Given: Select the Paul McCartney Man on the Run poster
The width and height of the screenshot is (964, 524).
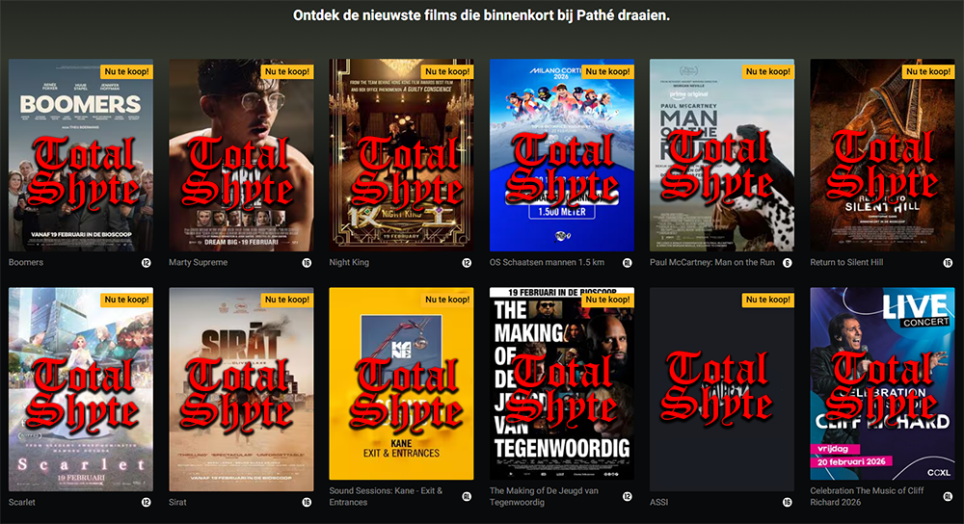Looking at the screenshot, I should [x=722, y=155].
